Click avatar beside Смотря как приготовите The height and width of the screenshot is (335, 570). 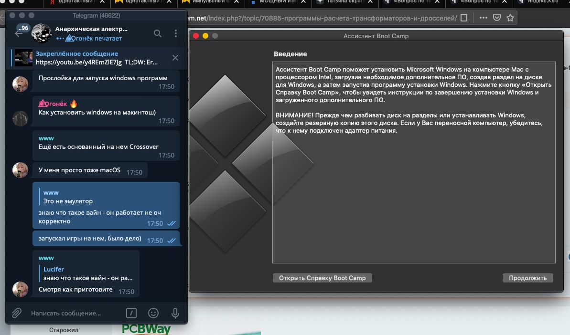[x=21, y=289]
